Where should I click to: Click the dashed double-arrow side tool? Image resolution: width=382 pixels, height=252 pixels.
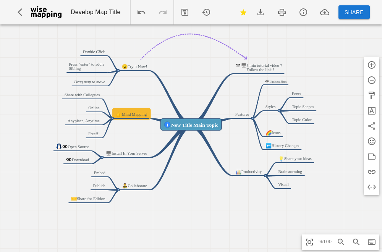[372, 187]
